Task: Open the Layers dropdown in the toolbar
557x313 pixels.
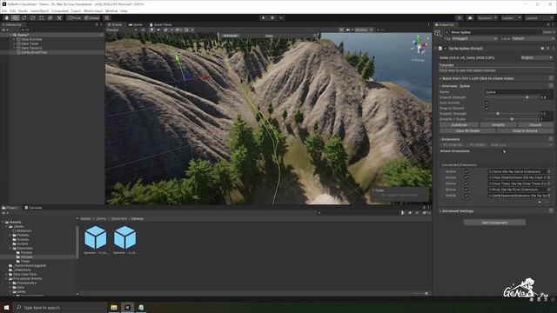Action: coord(511,17)
